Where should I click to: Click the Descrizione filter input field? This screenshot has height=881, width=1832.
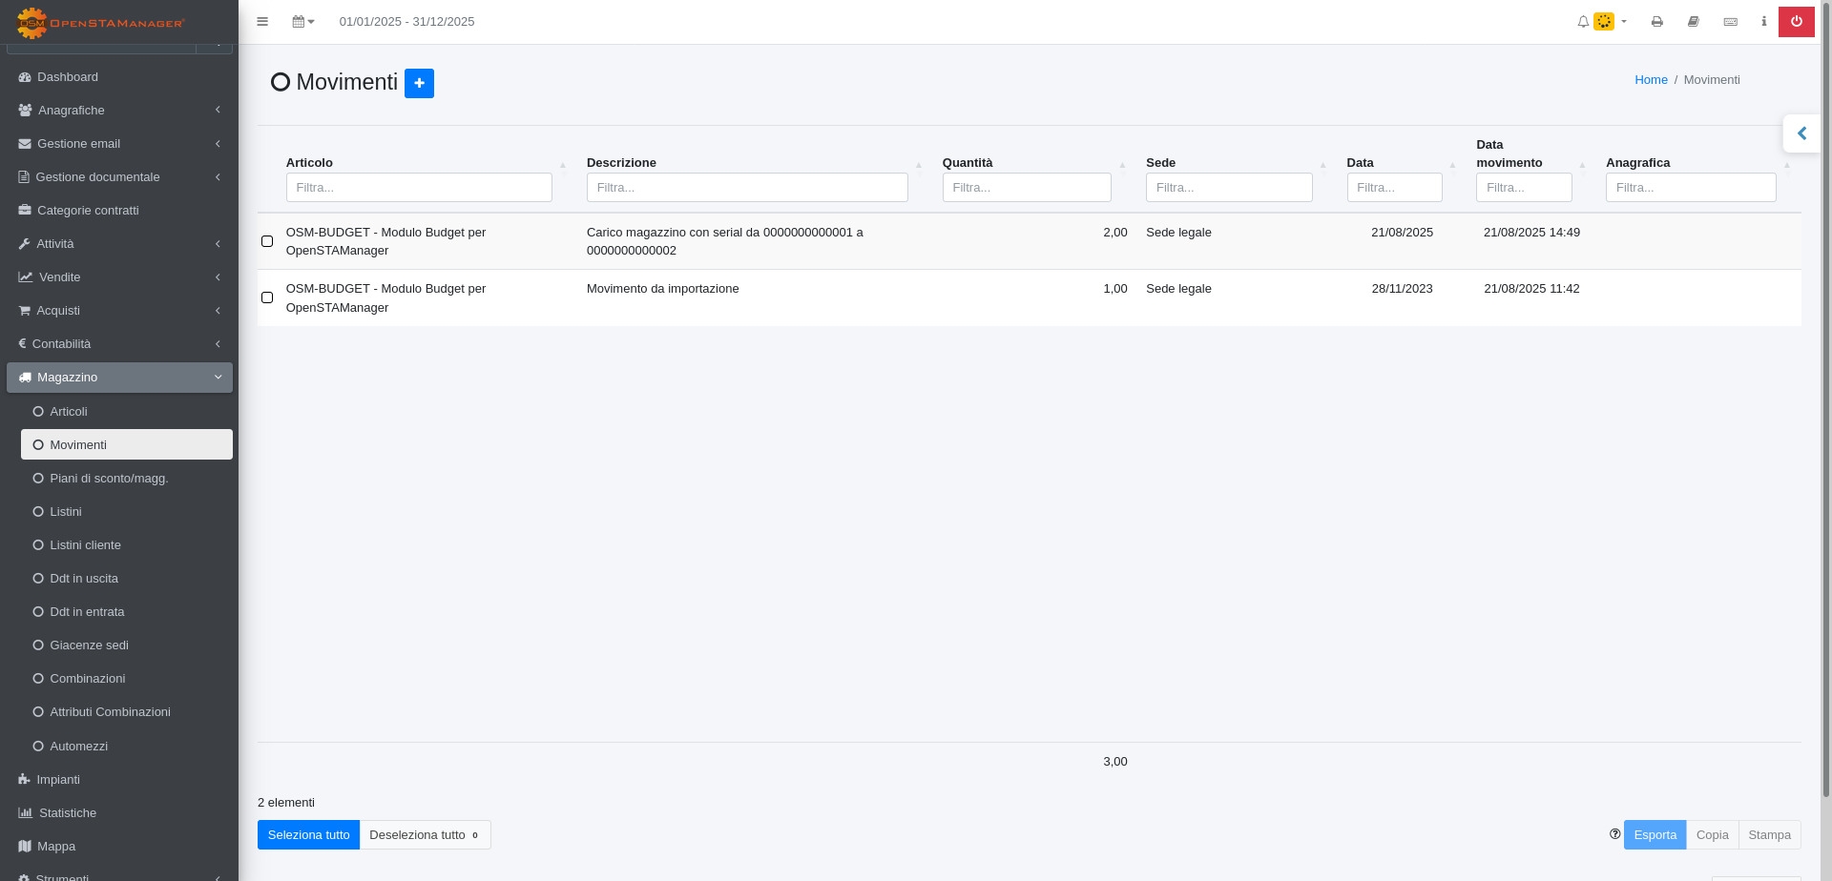point(746,188)
